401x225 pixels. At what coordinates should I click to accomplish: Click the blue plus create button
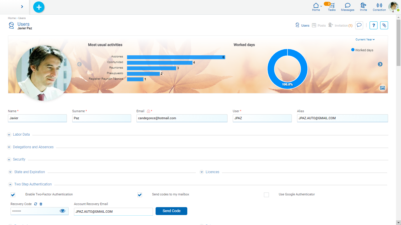coord(39,7)
